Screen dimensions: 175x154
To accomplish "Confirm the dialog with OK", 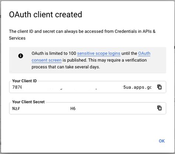I will (x=162, y=141).
